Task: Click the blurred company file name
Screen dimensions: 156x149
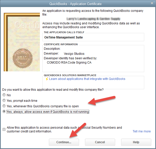Action: pyautogui.click(x=93, y=19)
